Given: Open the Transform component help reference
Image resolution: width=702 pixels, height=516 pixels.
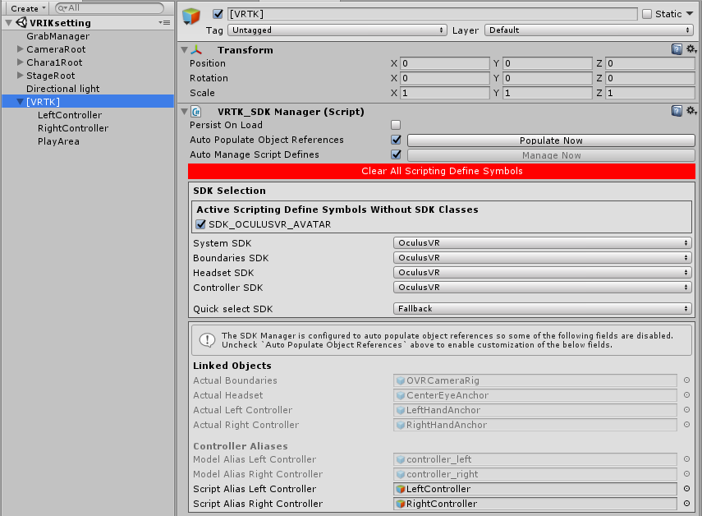Looking at the screenshot, I should click(676, 49).
